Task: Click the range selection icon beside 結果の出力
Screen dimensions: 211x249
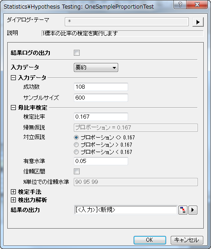Action: tap(183, 210)
